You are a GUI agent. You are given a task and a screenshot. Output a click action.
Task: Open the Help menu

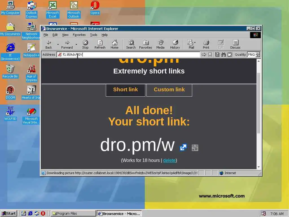(104, 35)
